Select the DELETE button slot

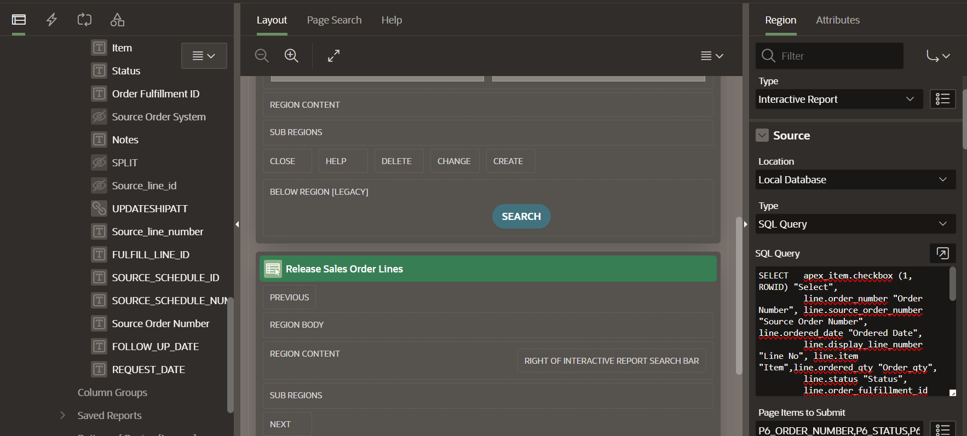(x=399, y=161)
